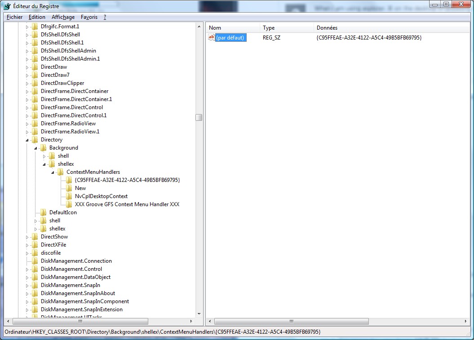Click the values pane horizontal scrollbar thumb
The image size is (474, 340).
point(292,321)
